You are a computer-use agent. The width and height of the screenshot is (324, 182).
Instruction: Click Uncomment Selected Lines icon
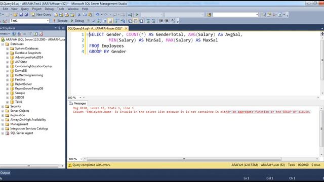point(153,21)
